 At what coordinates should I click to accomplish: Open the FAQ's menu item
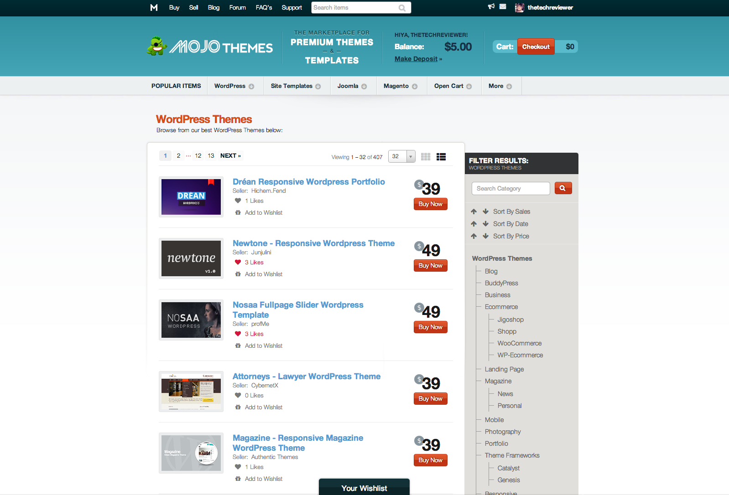click(264, 7)
